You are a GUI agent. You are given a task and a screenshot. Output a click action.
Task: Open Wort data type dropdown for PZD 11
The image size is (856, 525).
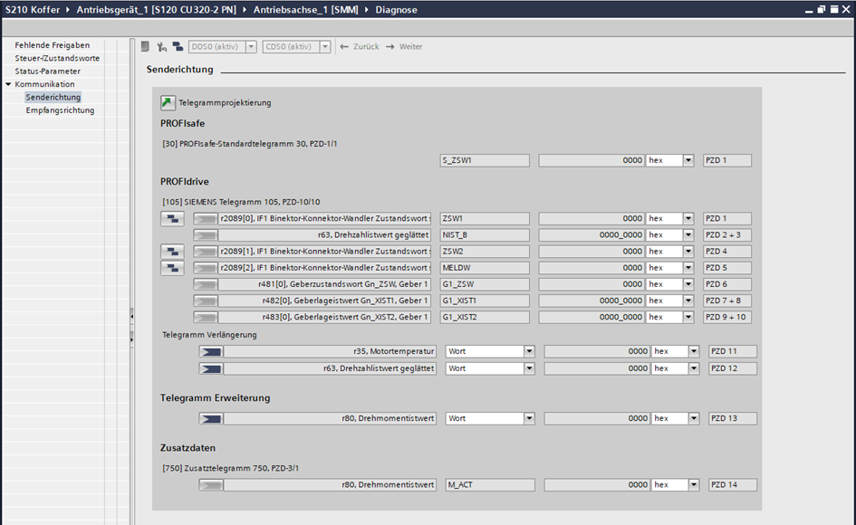tap(529, 351)
